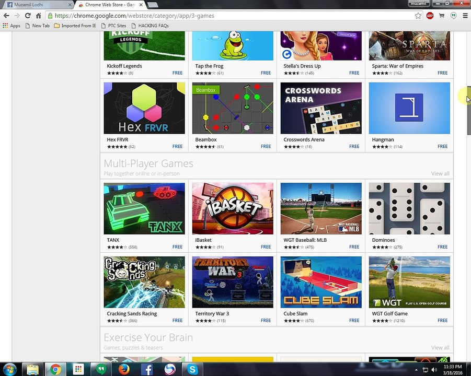Open the Imported From IE bookmark folder

click(75, 26)
